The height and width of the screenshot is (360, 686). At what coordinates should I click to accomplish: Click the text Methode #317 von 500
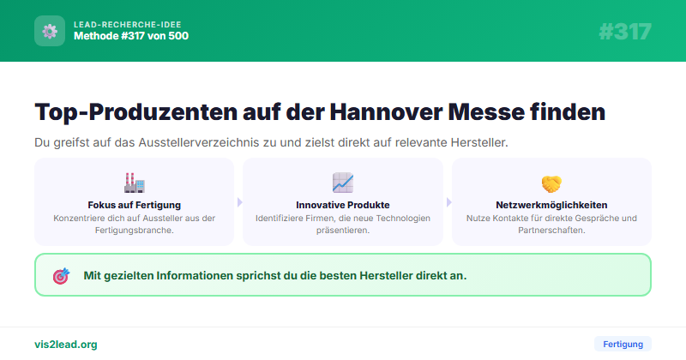pos(131,36)
